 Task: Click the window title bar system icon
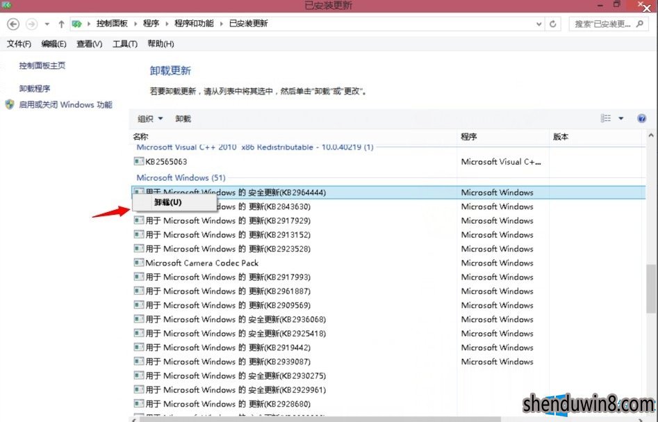(6, 5)
